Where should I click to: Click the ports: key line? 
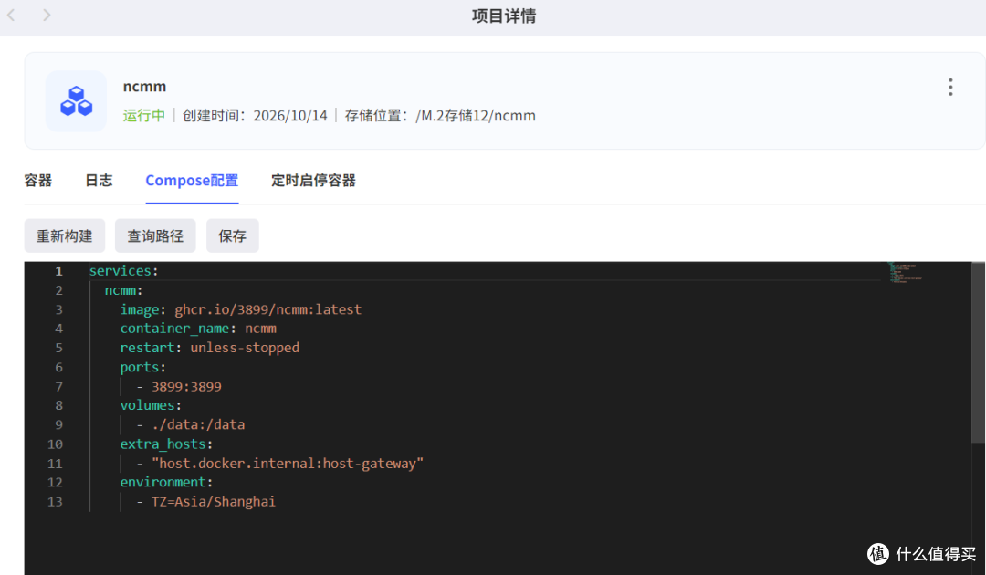[142, 367]
